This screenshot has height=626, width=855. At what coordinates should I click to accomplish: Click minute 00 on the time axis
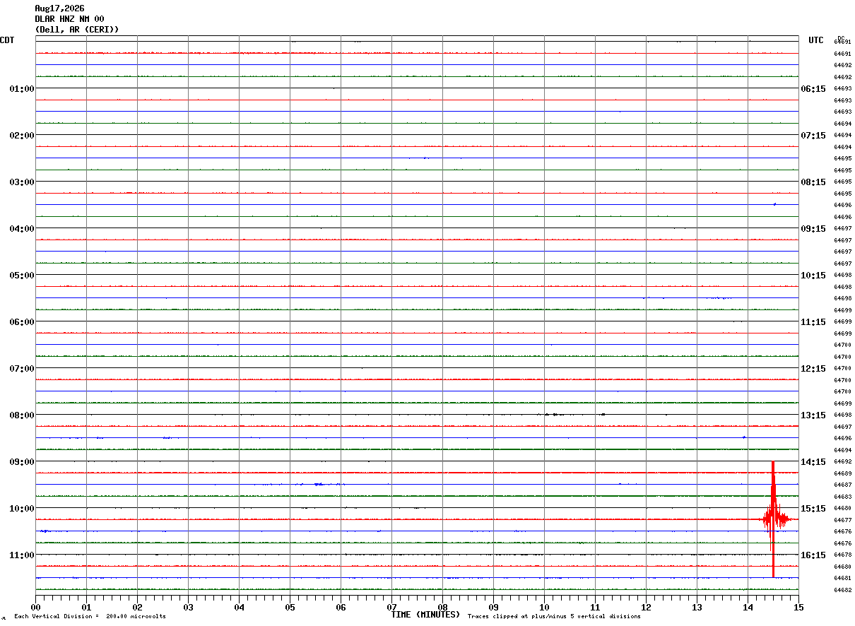[35, 607]
